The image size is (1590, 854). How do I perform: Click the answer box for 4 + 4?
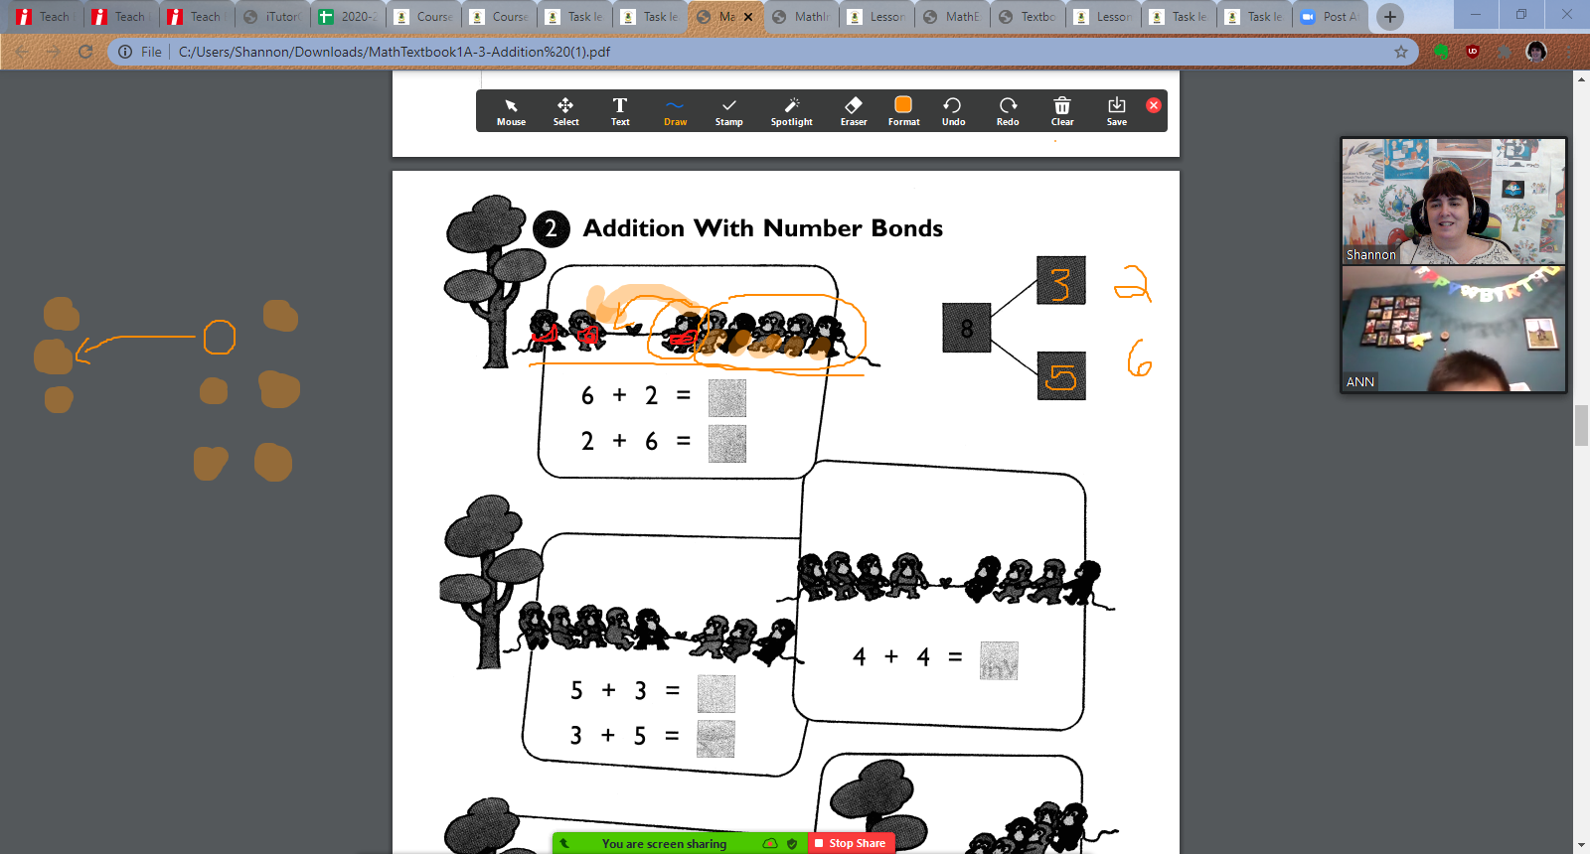pyautogui.click(x=999, y=660)
